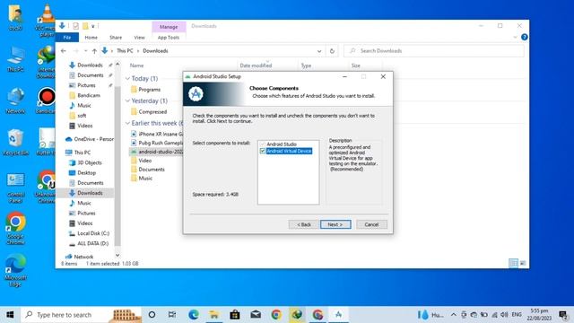This screenshot has width=574, height=323.
Task: Toggle the Android Studio component checkbox
Action: point(263,144)
